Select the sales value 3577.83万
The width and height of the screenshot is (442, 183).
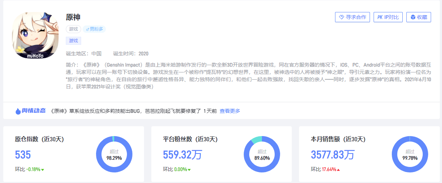point(333,155)
